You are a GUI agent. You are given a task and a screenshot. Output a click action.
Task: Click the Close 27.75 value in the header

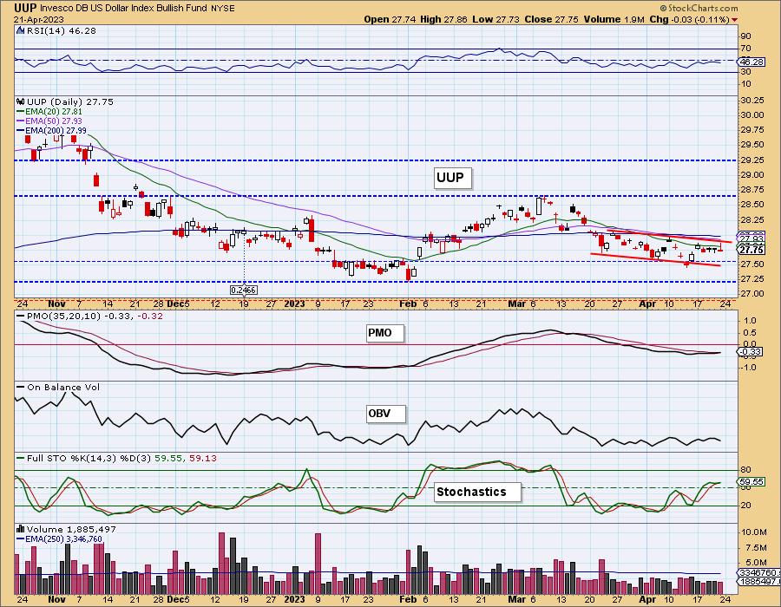551,19
